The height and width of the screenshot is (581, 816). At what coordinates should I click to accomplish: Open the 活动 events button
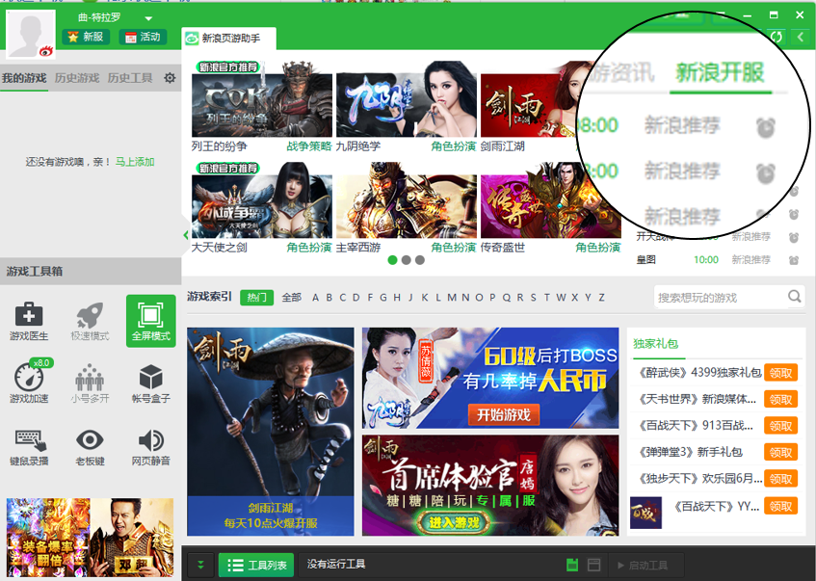pyautogui.click(x=143, y=37)
